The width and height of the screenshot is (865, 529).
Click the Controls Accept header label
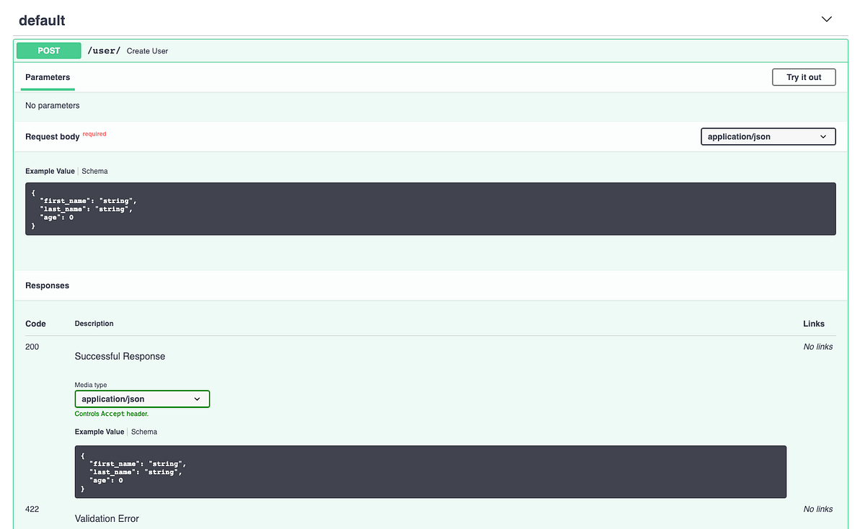112,414
